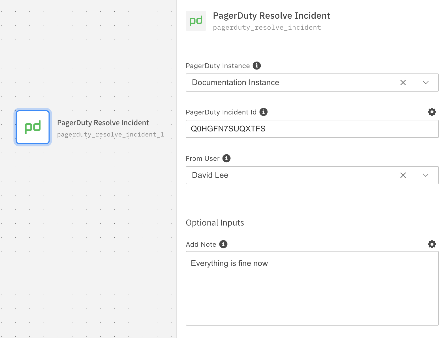Image resolution: width=445 pixels, height=338 pixels.
Task: Open the David Lee combo box
Action: click(283, 175)
